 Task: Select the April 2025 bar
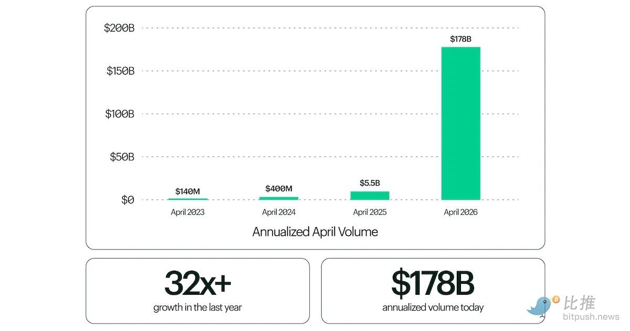(370, 195)
